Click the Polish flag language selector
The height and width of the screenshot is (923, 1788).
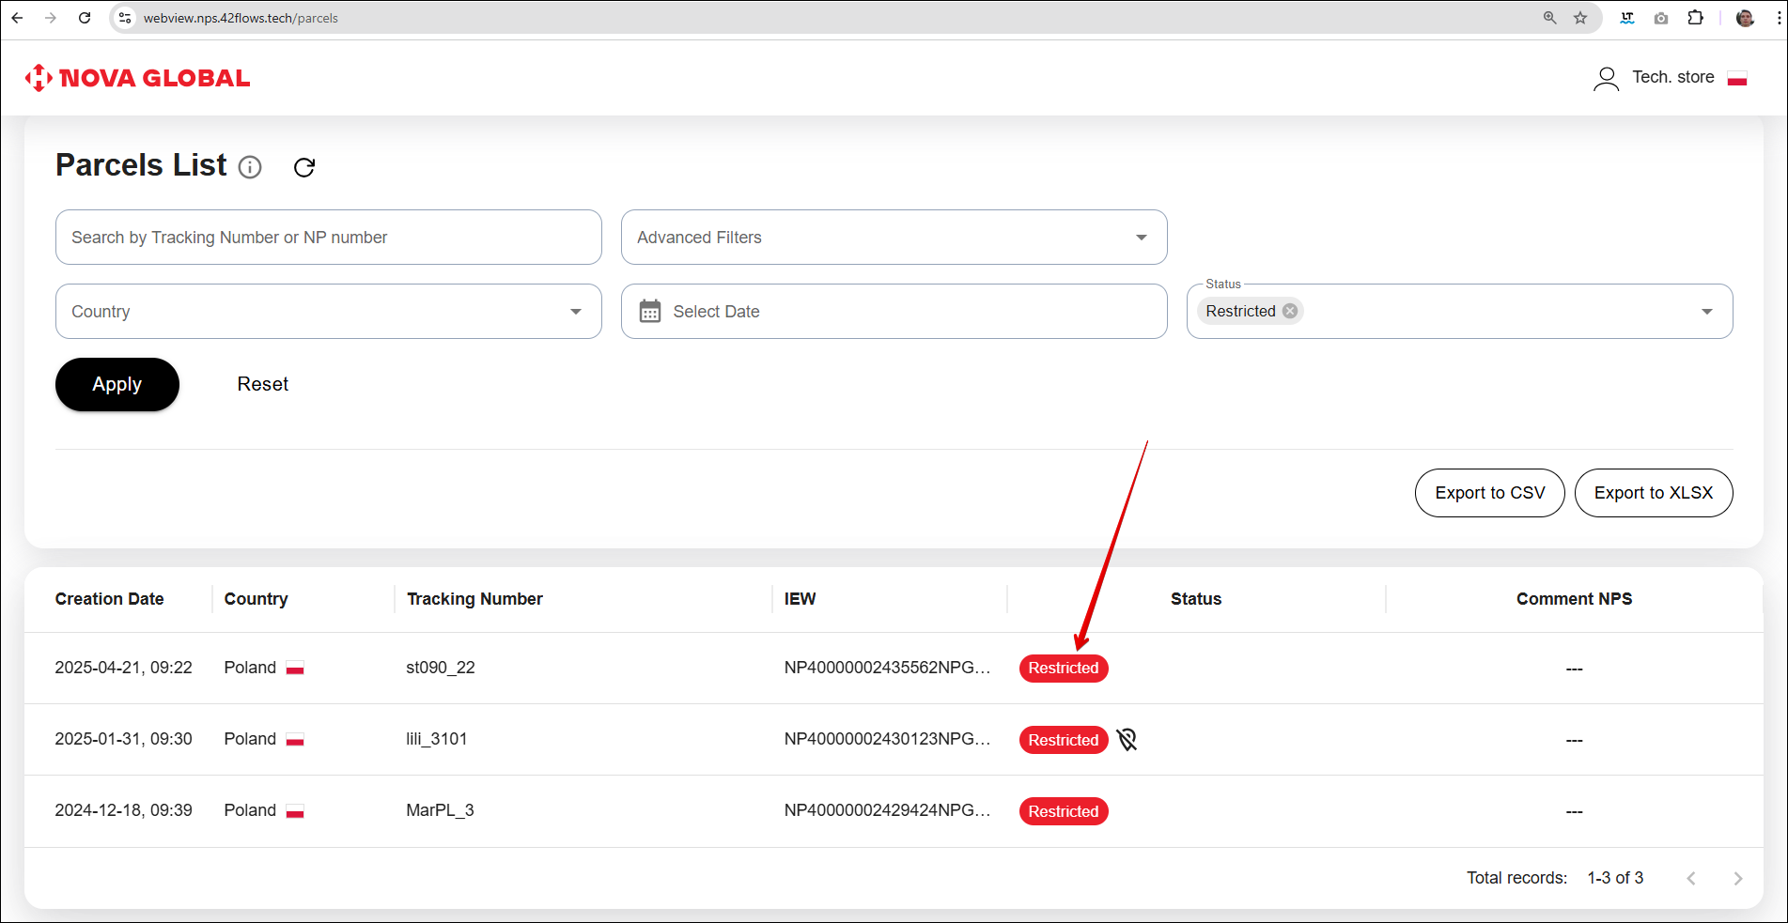[1736, 78]
